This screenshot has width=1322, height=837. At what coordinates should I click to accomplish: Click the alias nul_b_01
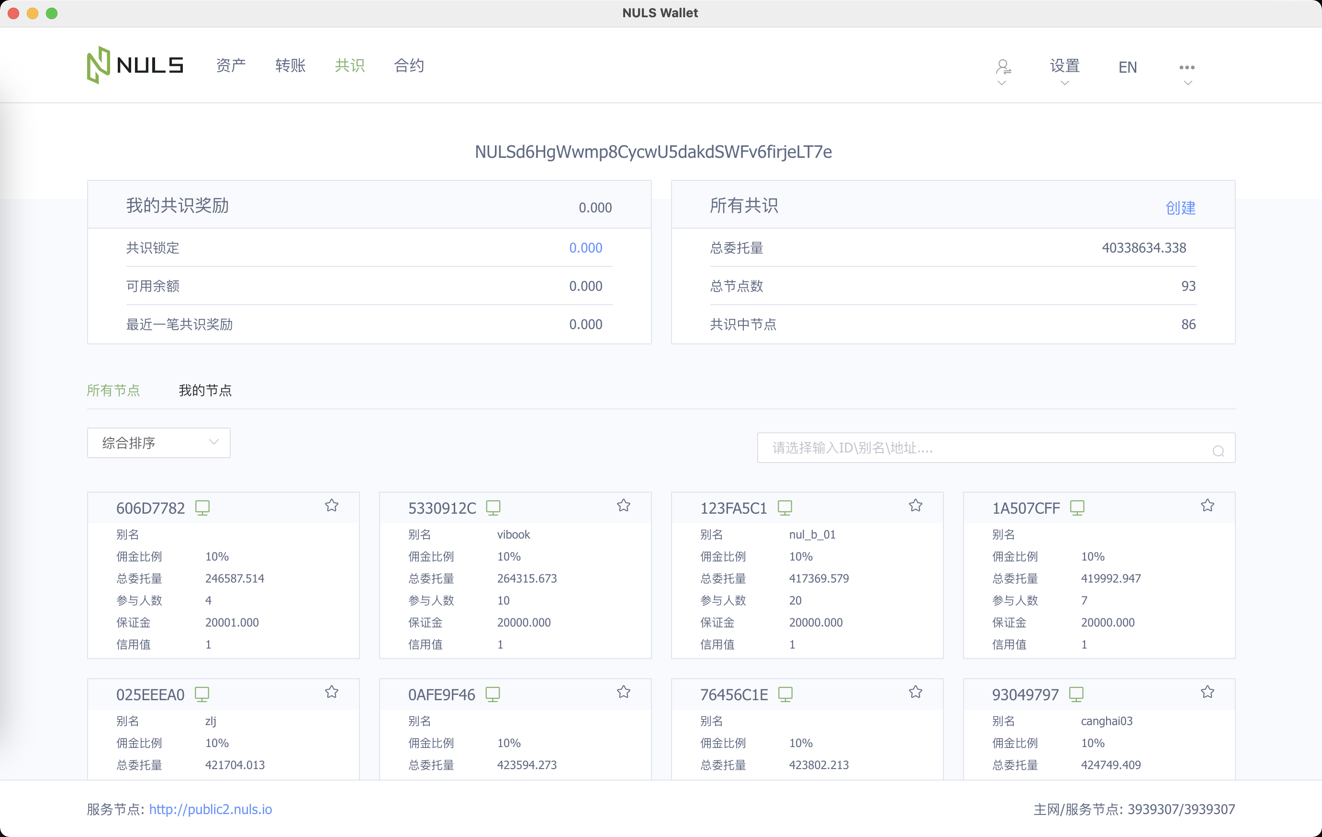812,534
